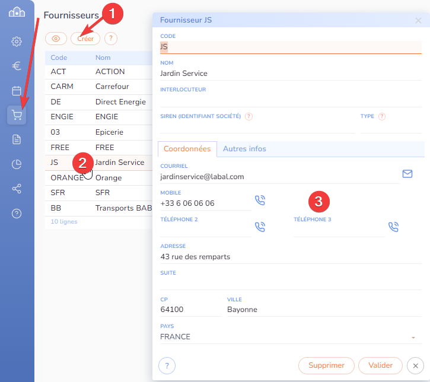Switch to the Autres infos tab
The image size is (430, 382).
[244, 149]
